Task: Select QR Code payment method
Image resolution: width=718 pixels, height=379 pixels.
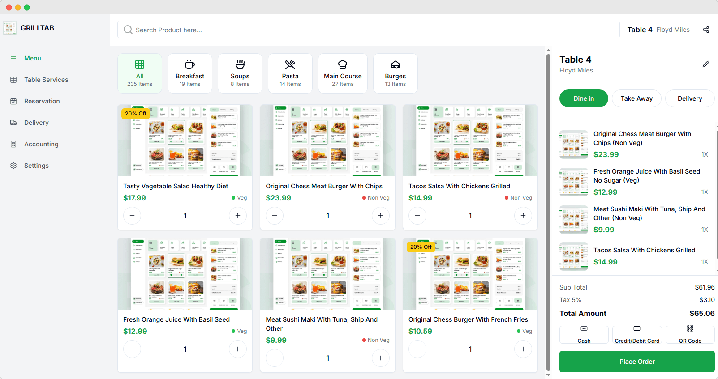Action: pyautogui.click(x=690, y=335)
